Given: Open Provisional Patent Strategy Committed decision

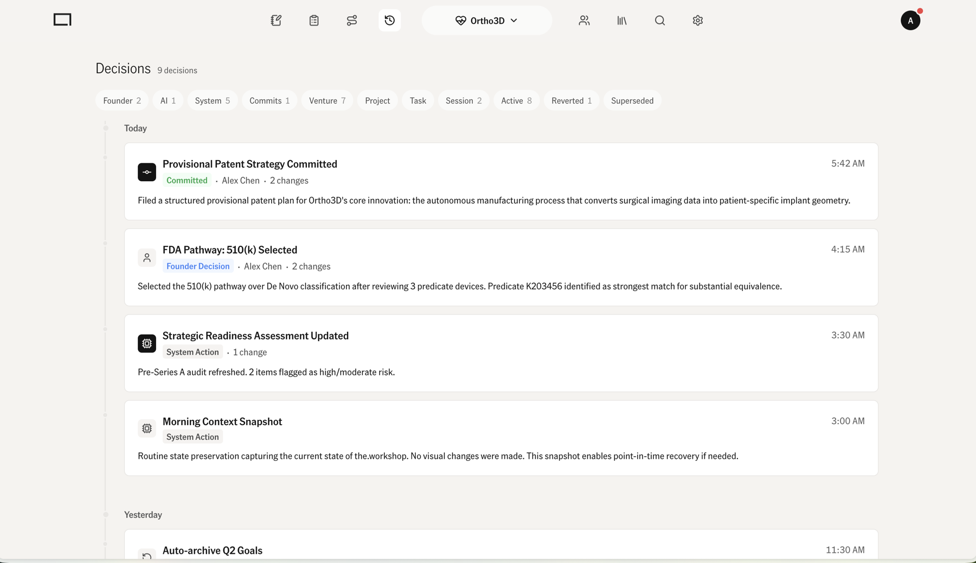Looking at the screenshot, I should 501,182.
